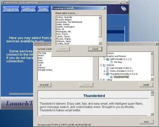Click the greyed Update button
Viewport: 159px width, 127px height.
tap(86, 85)
